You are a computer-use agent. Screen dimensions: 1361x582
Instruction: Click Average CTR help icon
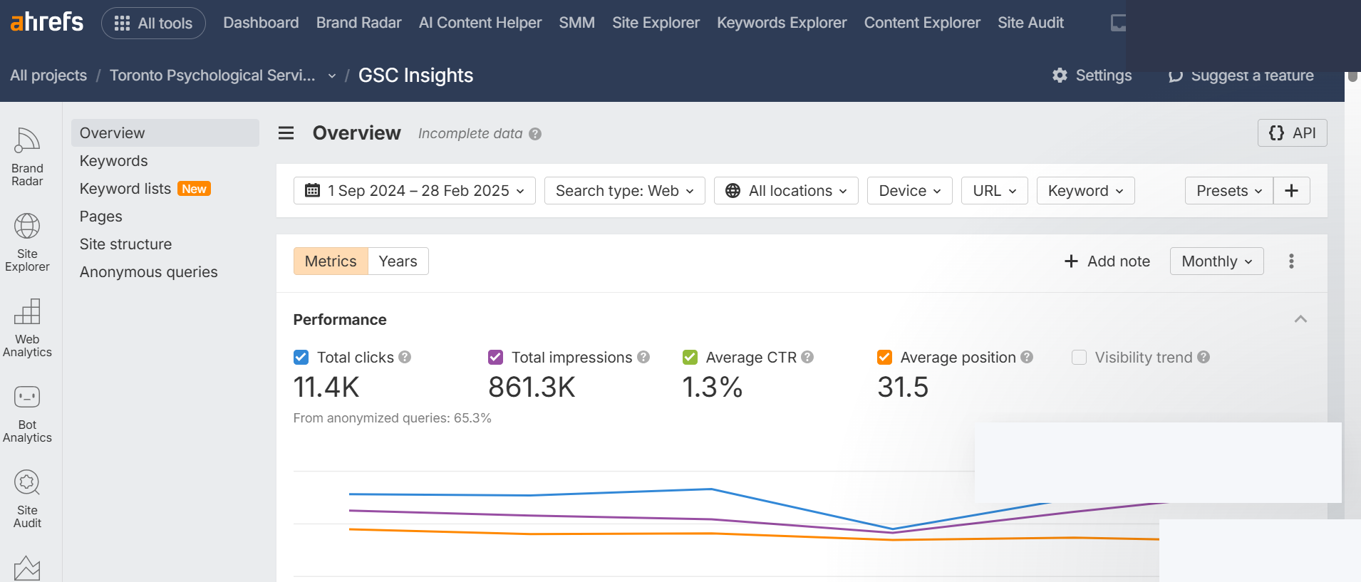(807, 357)
